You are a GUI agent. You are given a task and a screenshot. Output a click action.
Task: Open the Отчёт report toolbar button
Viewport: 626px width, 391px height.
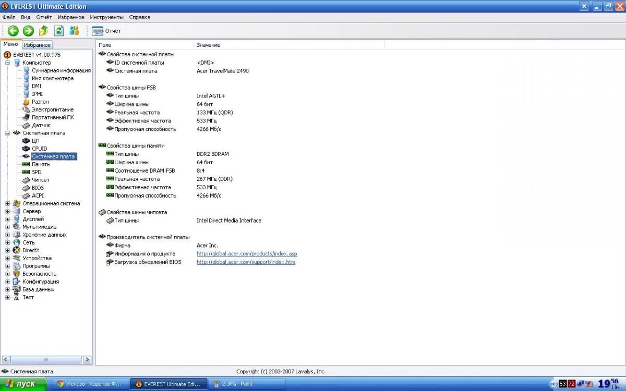coord(106,31)
